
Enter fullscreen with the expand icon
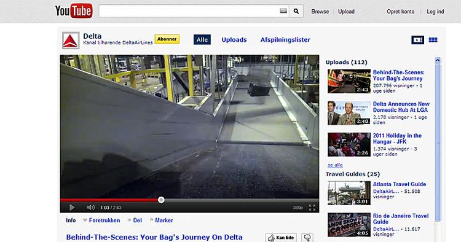312,208
